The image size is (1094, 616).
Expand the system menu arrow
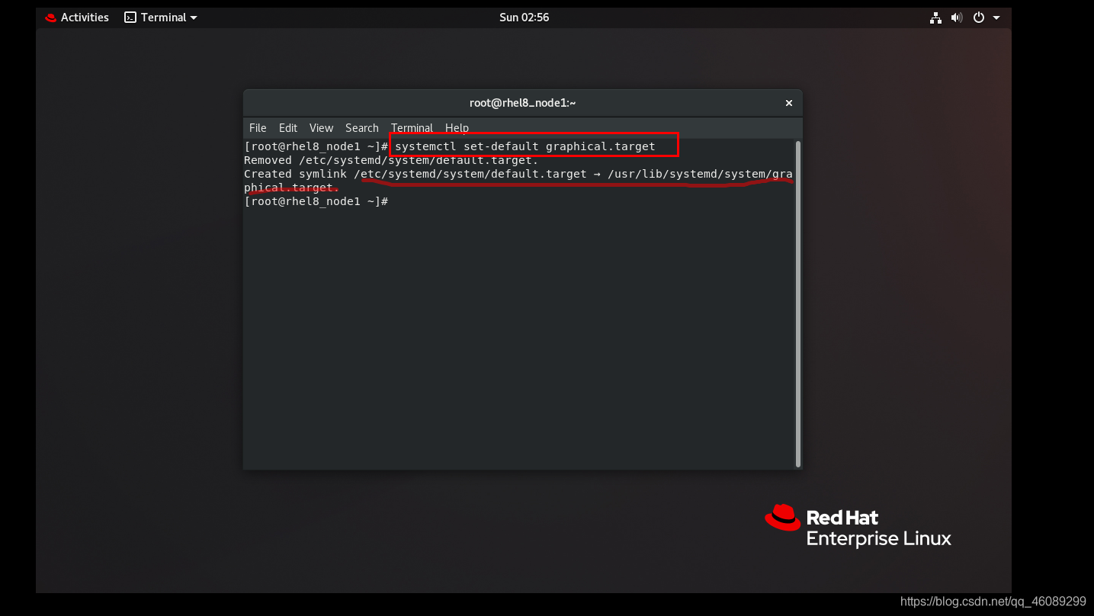click(996, 18)
